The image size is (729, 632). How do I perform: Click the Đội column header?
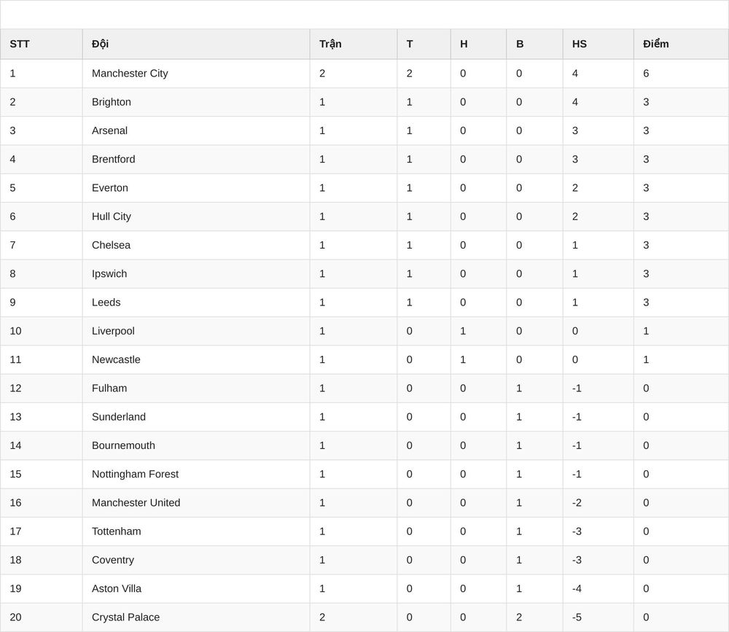click(100, 44)
